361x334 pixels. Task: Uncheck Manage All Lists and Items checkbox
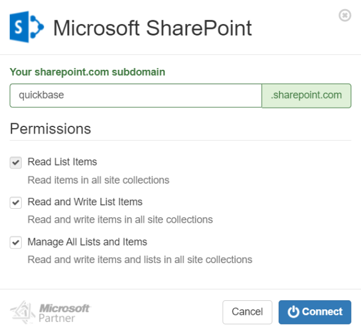pos(16,243)
